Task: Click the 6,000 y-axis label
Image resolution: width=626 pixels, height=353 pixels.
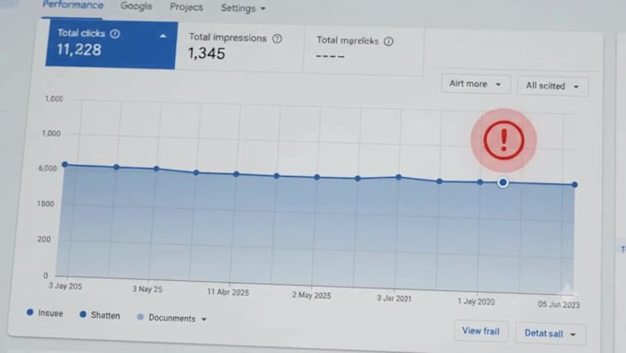Action: [48, 169]
